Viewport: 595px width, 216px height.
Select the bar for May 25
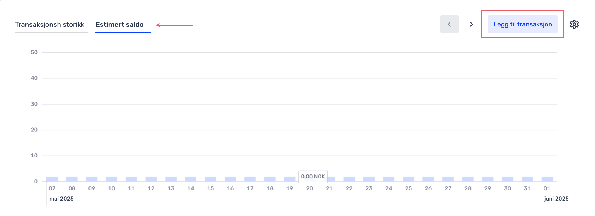point(408,179)
